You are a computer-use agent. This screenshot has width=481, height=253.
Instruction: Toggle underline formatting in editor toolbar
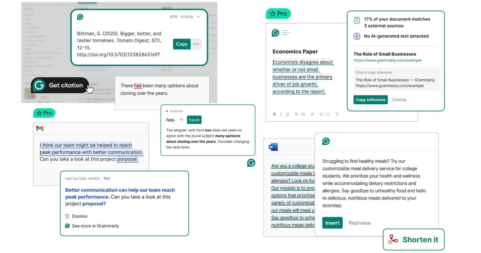click(287, 114)
